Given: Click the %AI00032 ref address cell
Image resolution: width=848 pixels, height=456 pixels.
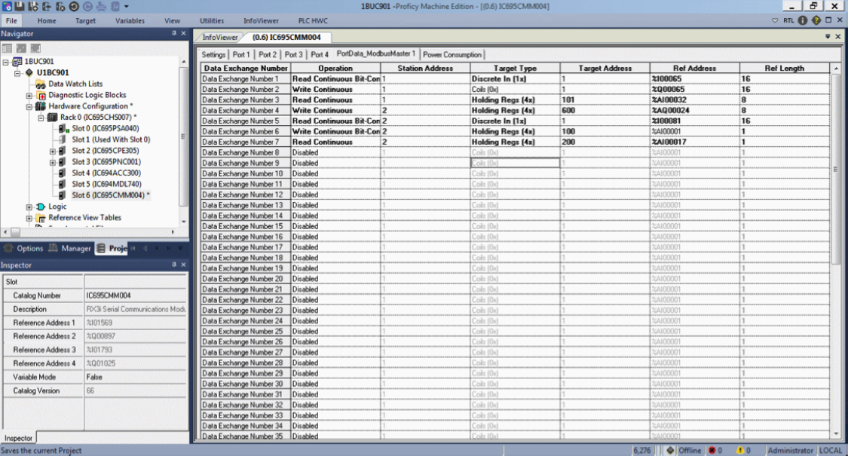Looking at the screenshot, I should click(694, 99).
